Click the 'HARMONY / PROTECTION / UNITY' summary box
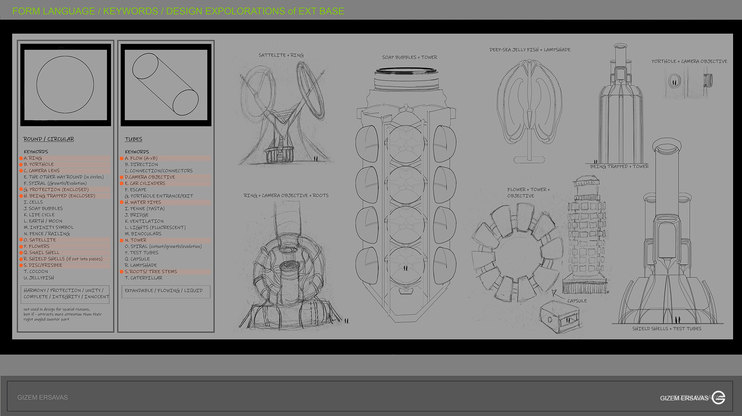Image resolution: width=742 pixels, height=416 pixels. tap(65, 294)
